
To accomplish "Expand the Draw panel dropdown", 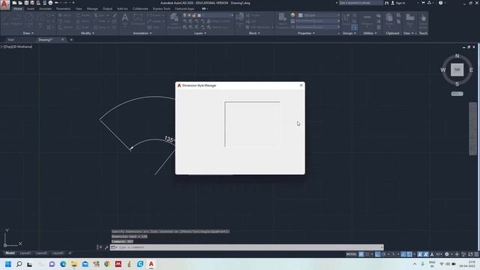I will (28, 33).
